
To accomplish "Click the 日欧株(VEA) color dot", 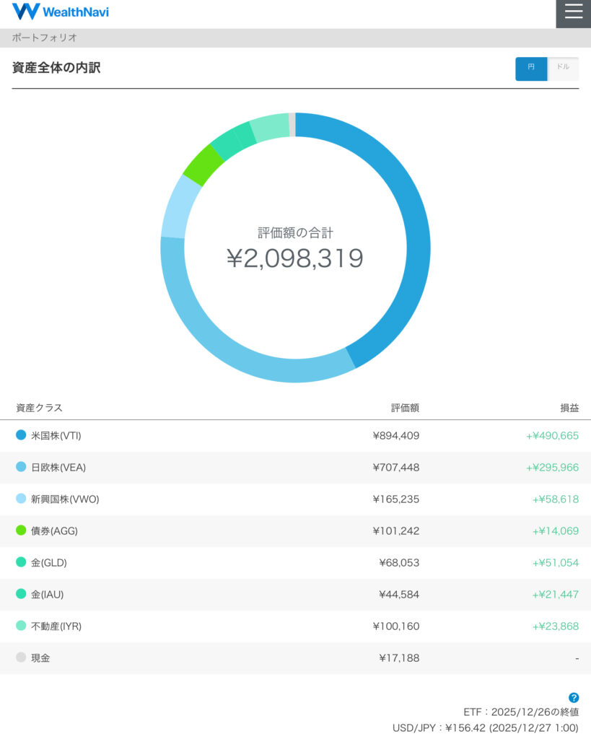I will pyautogui.click(x=21, y=467).
